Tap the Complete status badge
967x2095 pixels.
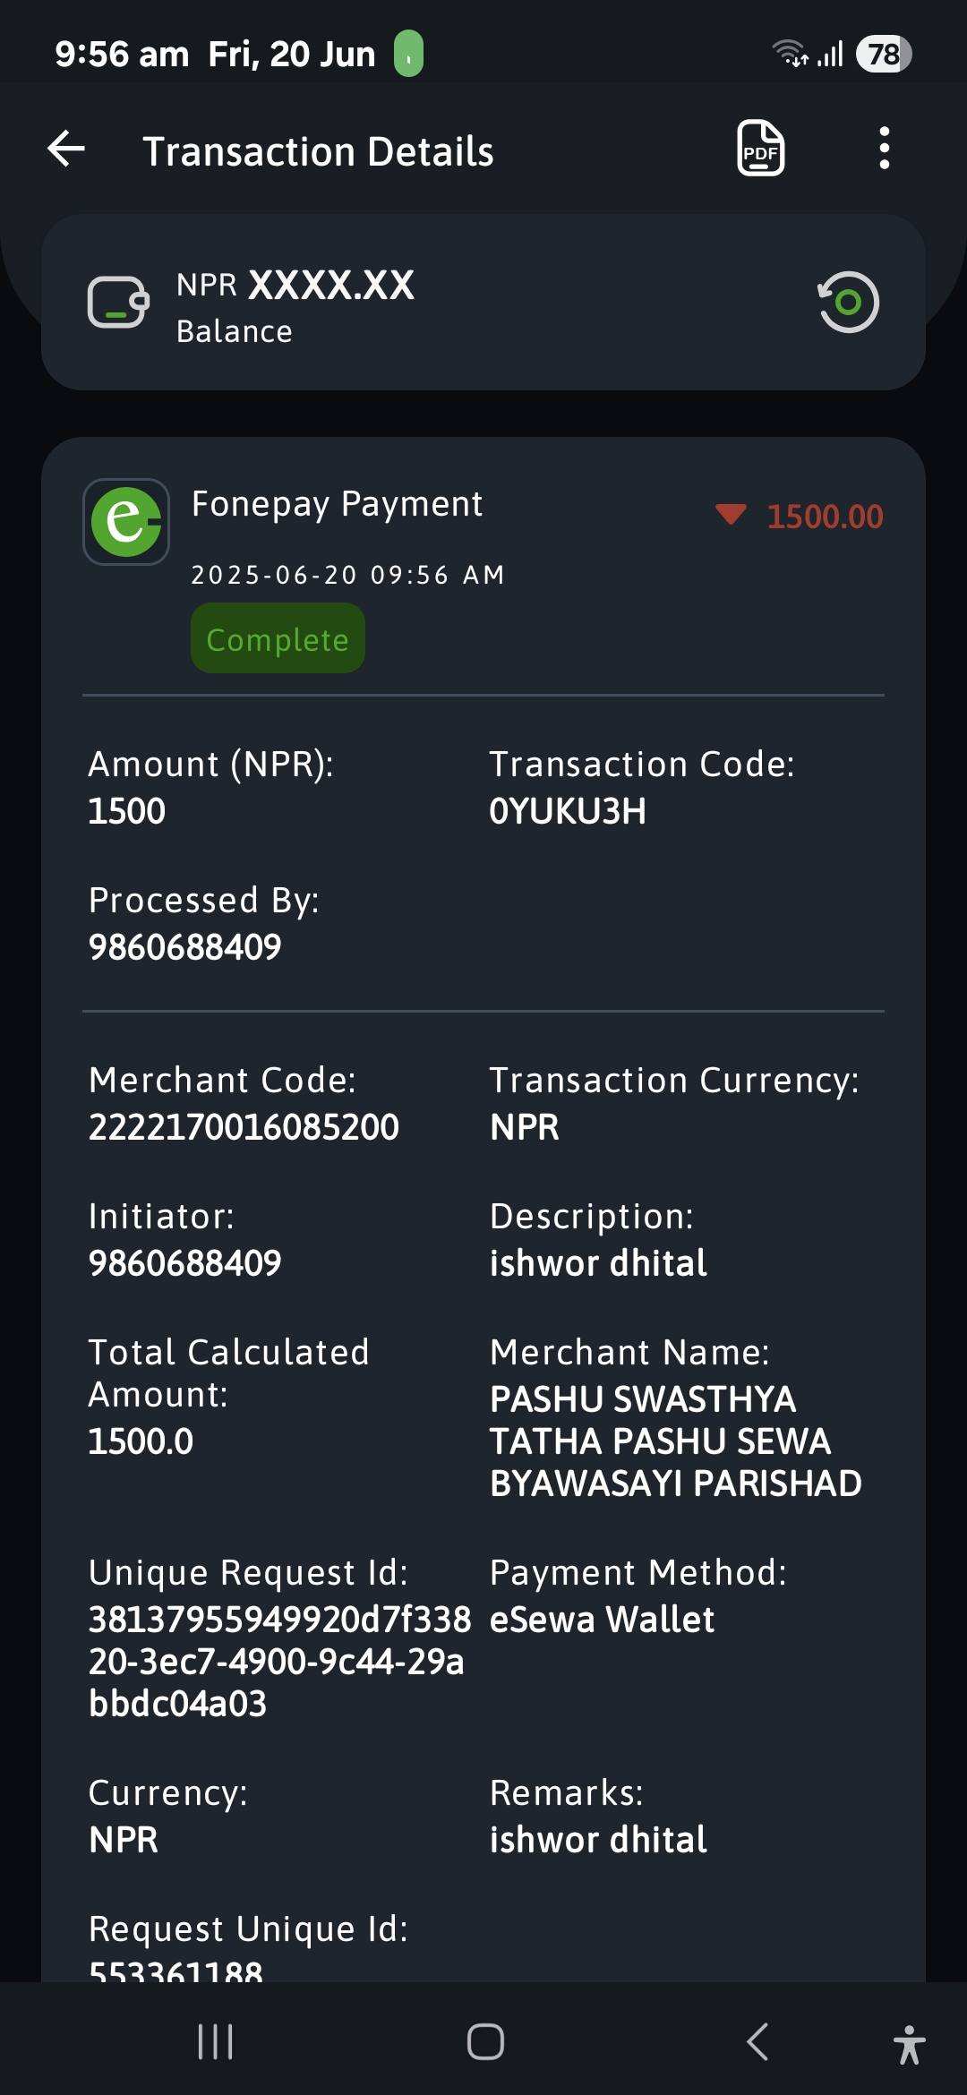(278, 638)
